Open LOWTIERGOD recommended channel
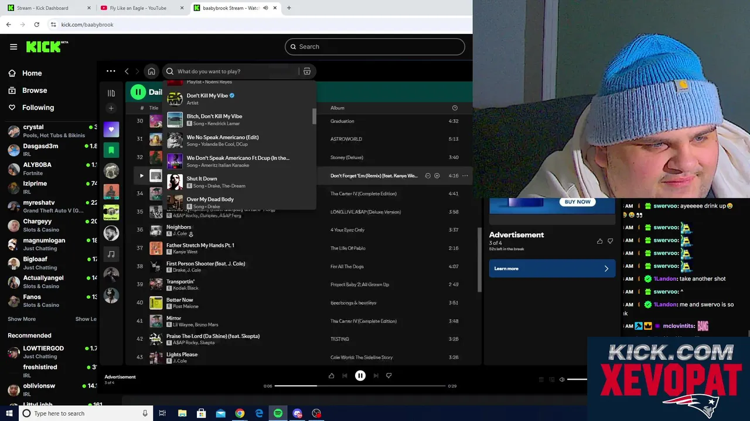The height and width of the screenshot is (421, 750). 52,352
